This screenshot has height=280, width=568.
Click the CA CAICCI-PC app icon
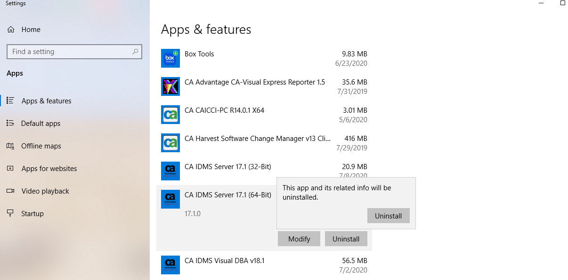point(170,115)
